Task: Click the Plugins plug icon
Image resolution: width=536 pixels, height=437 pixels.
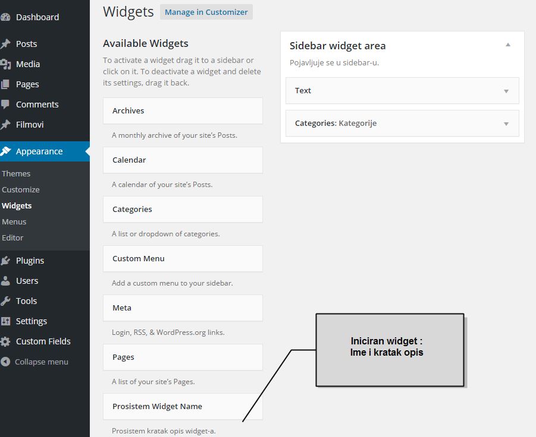Action: tap(5, 261)
